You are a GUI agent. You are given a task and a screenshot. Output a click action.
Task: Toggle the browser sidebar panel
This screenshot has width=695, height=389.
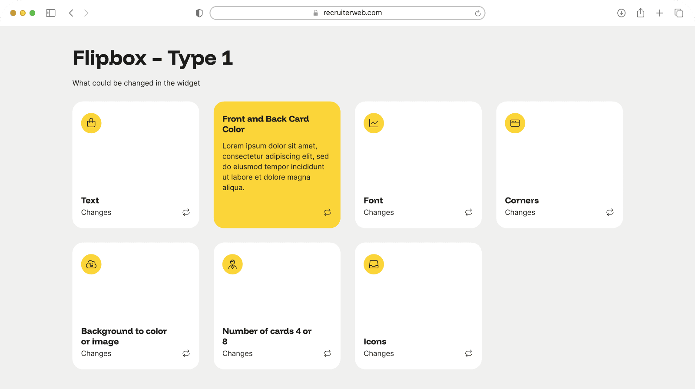(51, 13)
